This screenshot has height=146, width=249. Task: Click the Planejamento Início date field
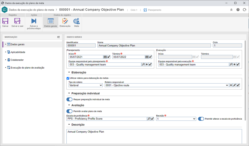pos(86,57)
